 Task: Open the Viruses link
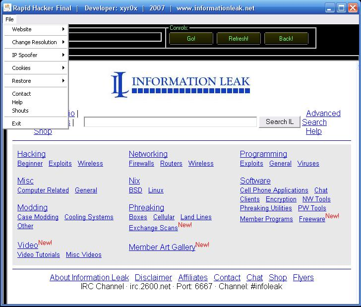point(308,164)
